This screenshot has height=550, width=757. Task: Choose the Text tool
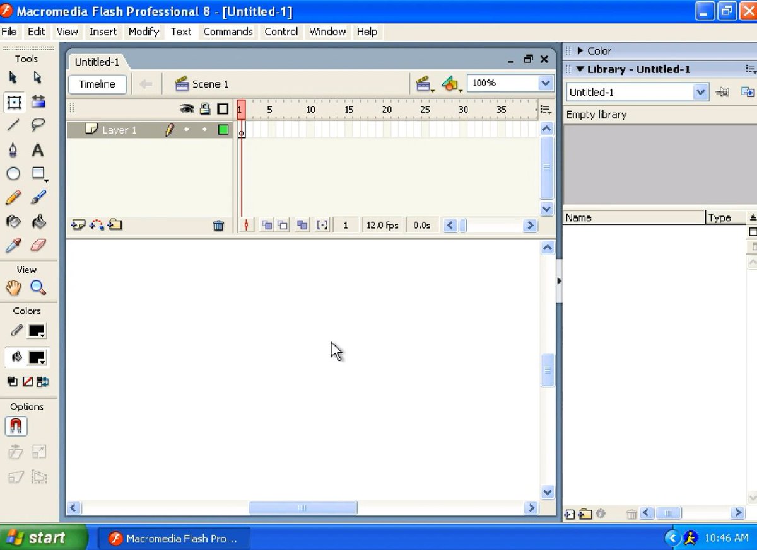(x=38, y=150)
